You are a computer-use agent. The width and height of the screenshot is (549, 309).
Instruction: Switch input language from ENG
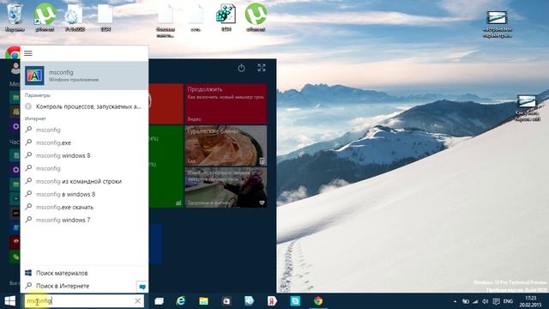[508, 301]
